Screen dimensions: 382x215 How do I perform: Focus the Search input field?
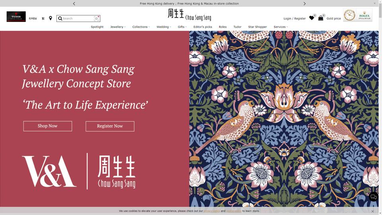[78, 19]
